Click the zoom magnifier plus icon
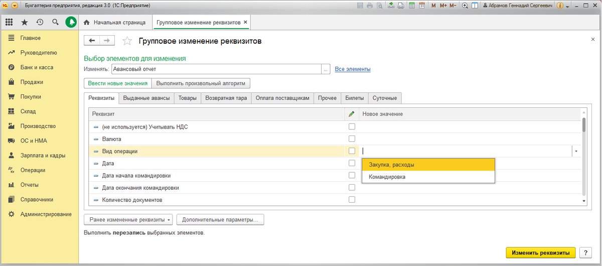Screen dimensions: 602x266 pyautogui.click(x=465, y=6)
